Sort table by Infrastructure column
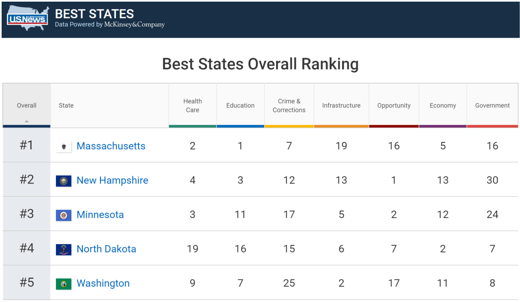The width and height of the screenshot is (520, 302). pos(341,105)
